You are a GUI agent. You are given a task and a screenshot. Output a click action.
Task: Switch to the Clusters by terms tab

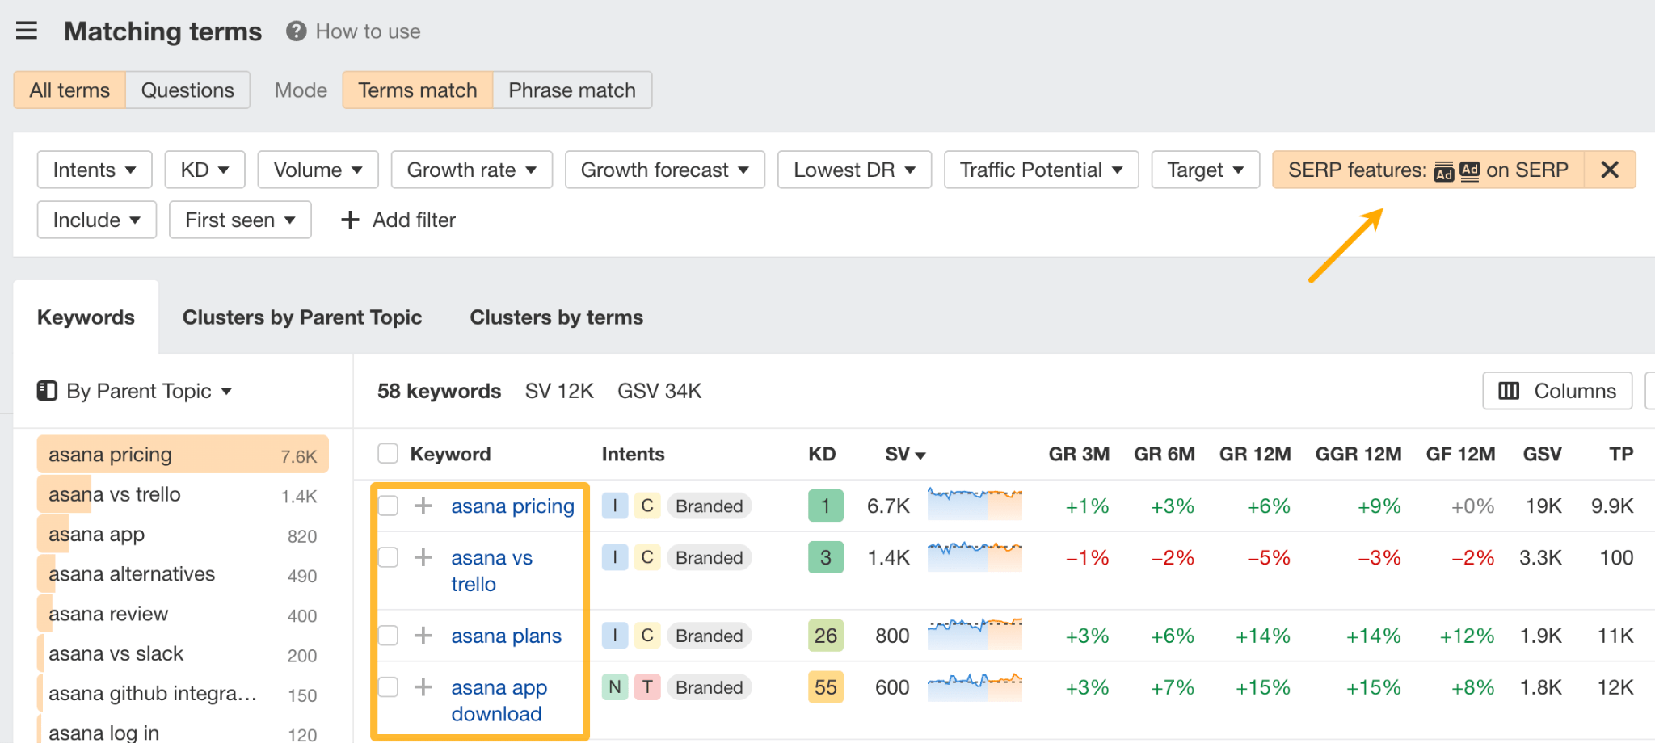click(x=555, y=317)
